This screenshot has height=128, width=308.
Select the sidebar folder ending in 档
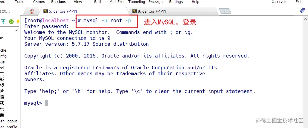pyautogui.click(x=2, y=97)
